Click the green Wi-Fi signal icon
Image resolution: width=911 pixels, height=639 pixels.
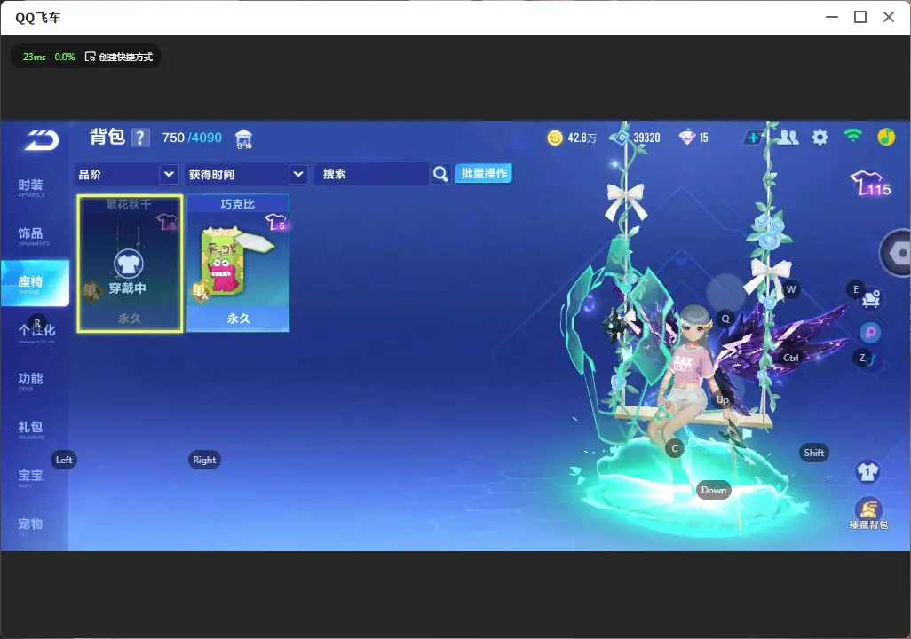pyautogui.click(x=853, y=136)
